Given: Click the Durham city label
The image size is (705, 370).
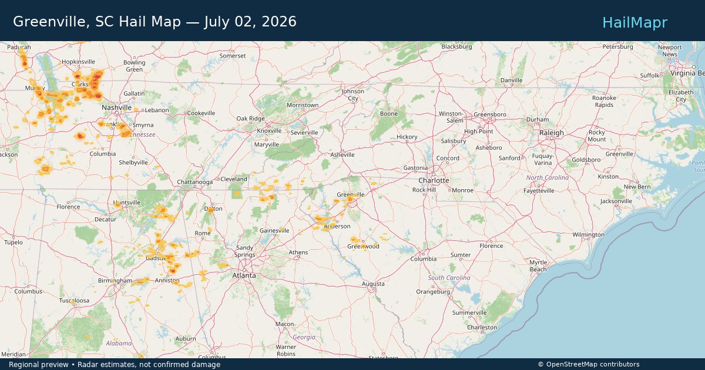Looking at the screenshot, I should pyautogui.click(x=538, y=120).
